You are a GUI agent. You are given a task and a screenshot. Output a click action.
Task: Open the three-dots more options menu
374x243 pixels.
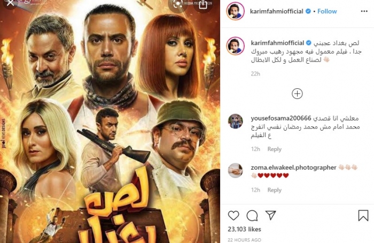tap(364, 11)
